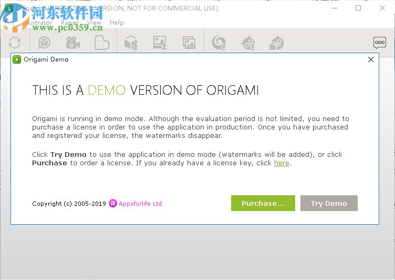Click the Try Demo button
The height and width of the screenshot is (280, 395).
point(329,203)
